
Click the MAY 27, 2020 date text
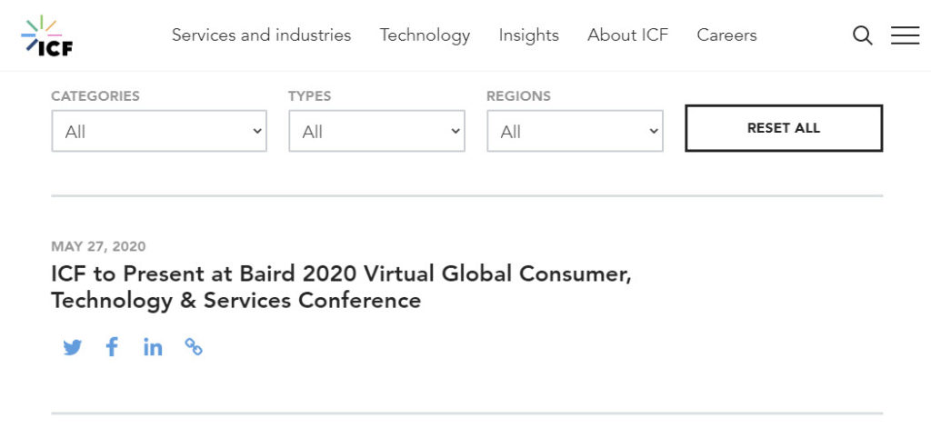point(98,246)
